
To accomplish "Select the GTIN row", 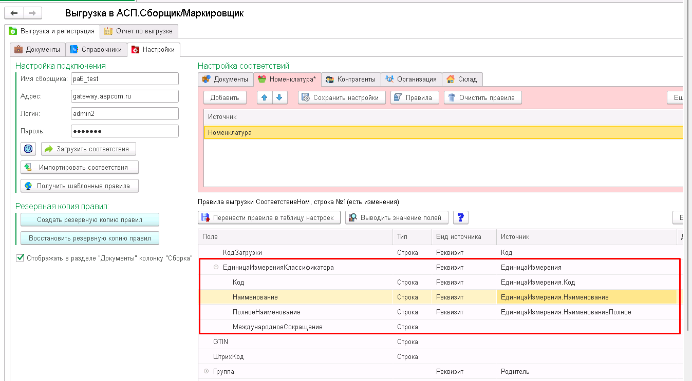I will click(x=440, y=342).
